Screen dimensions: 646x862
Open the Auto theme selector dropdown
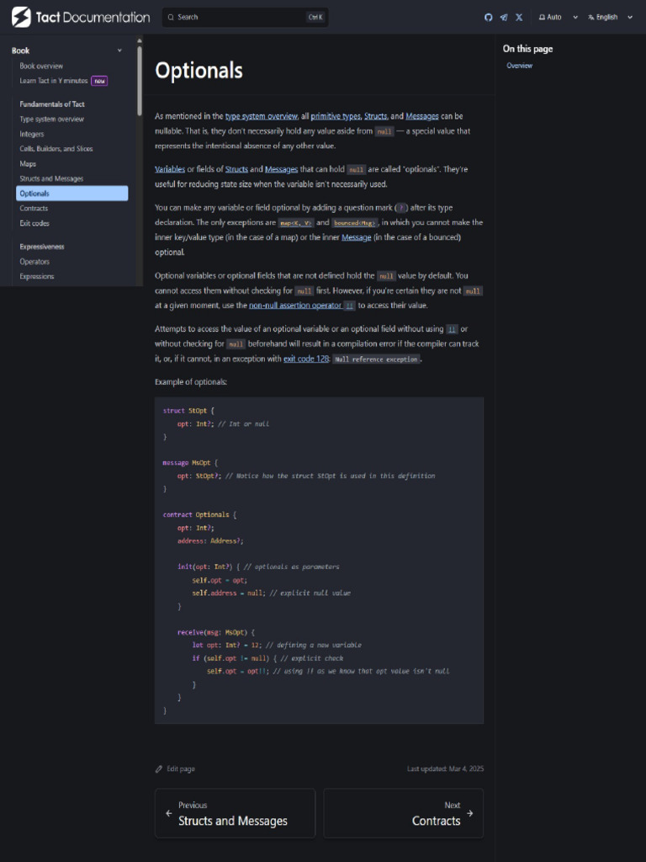(x=559, y=17)
